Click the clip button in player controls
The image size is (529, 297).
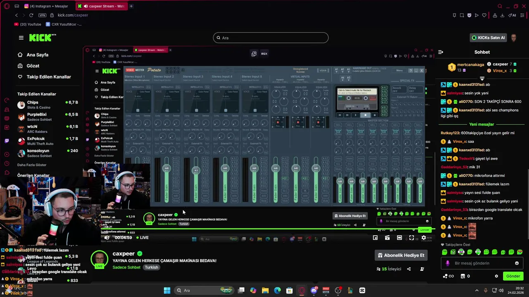(387, 238)
